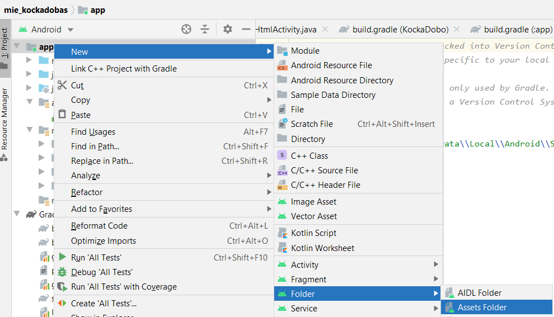Click Run 'All Tests' entry
The height and width of the screenshot is (317, 554).
[x=164, y=257]
